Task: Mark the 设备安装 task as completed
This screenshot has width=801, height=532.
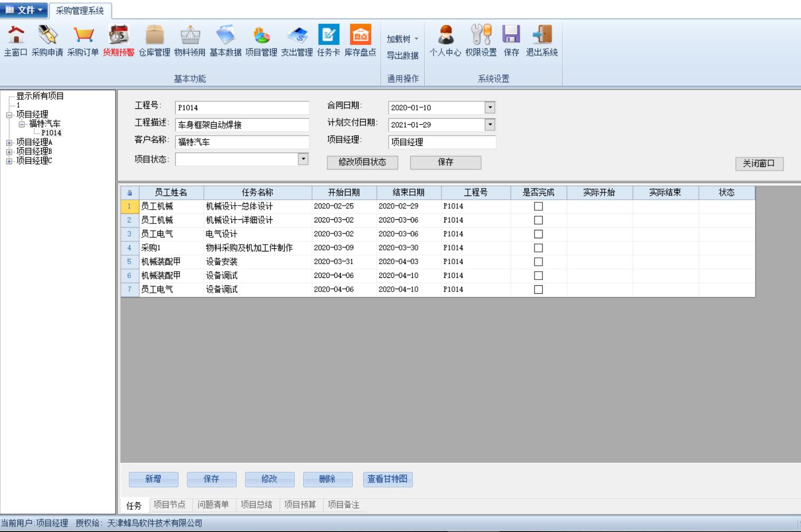Action: (x=538, y=262)
